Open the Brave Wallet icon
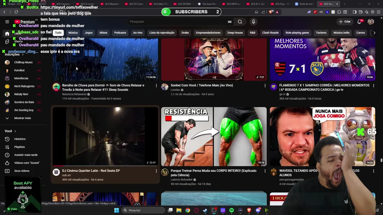Viewport: 383px width, 215px height. point(361,12)
